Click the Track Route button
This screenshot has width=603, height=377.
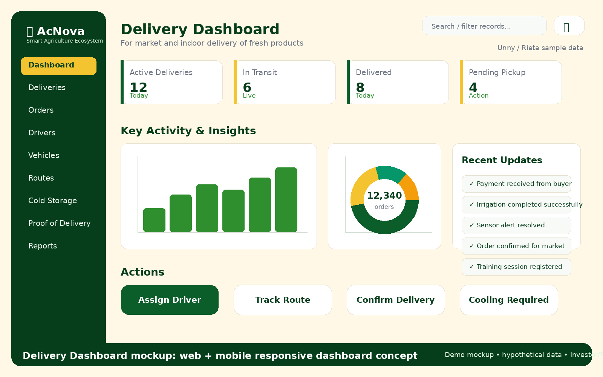coord(283,300)
